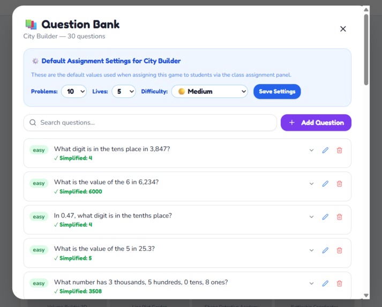Image resolution: width=382 pixels, height=307 pixels.
Task: Click the easy tag on the 3 thousands question
Action: point(39,283)
